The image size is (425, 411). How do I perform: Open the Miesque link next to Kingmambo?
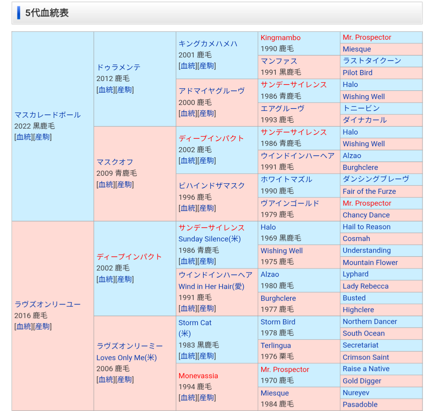357,49
